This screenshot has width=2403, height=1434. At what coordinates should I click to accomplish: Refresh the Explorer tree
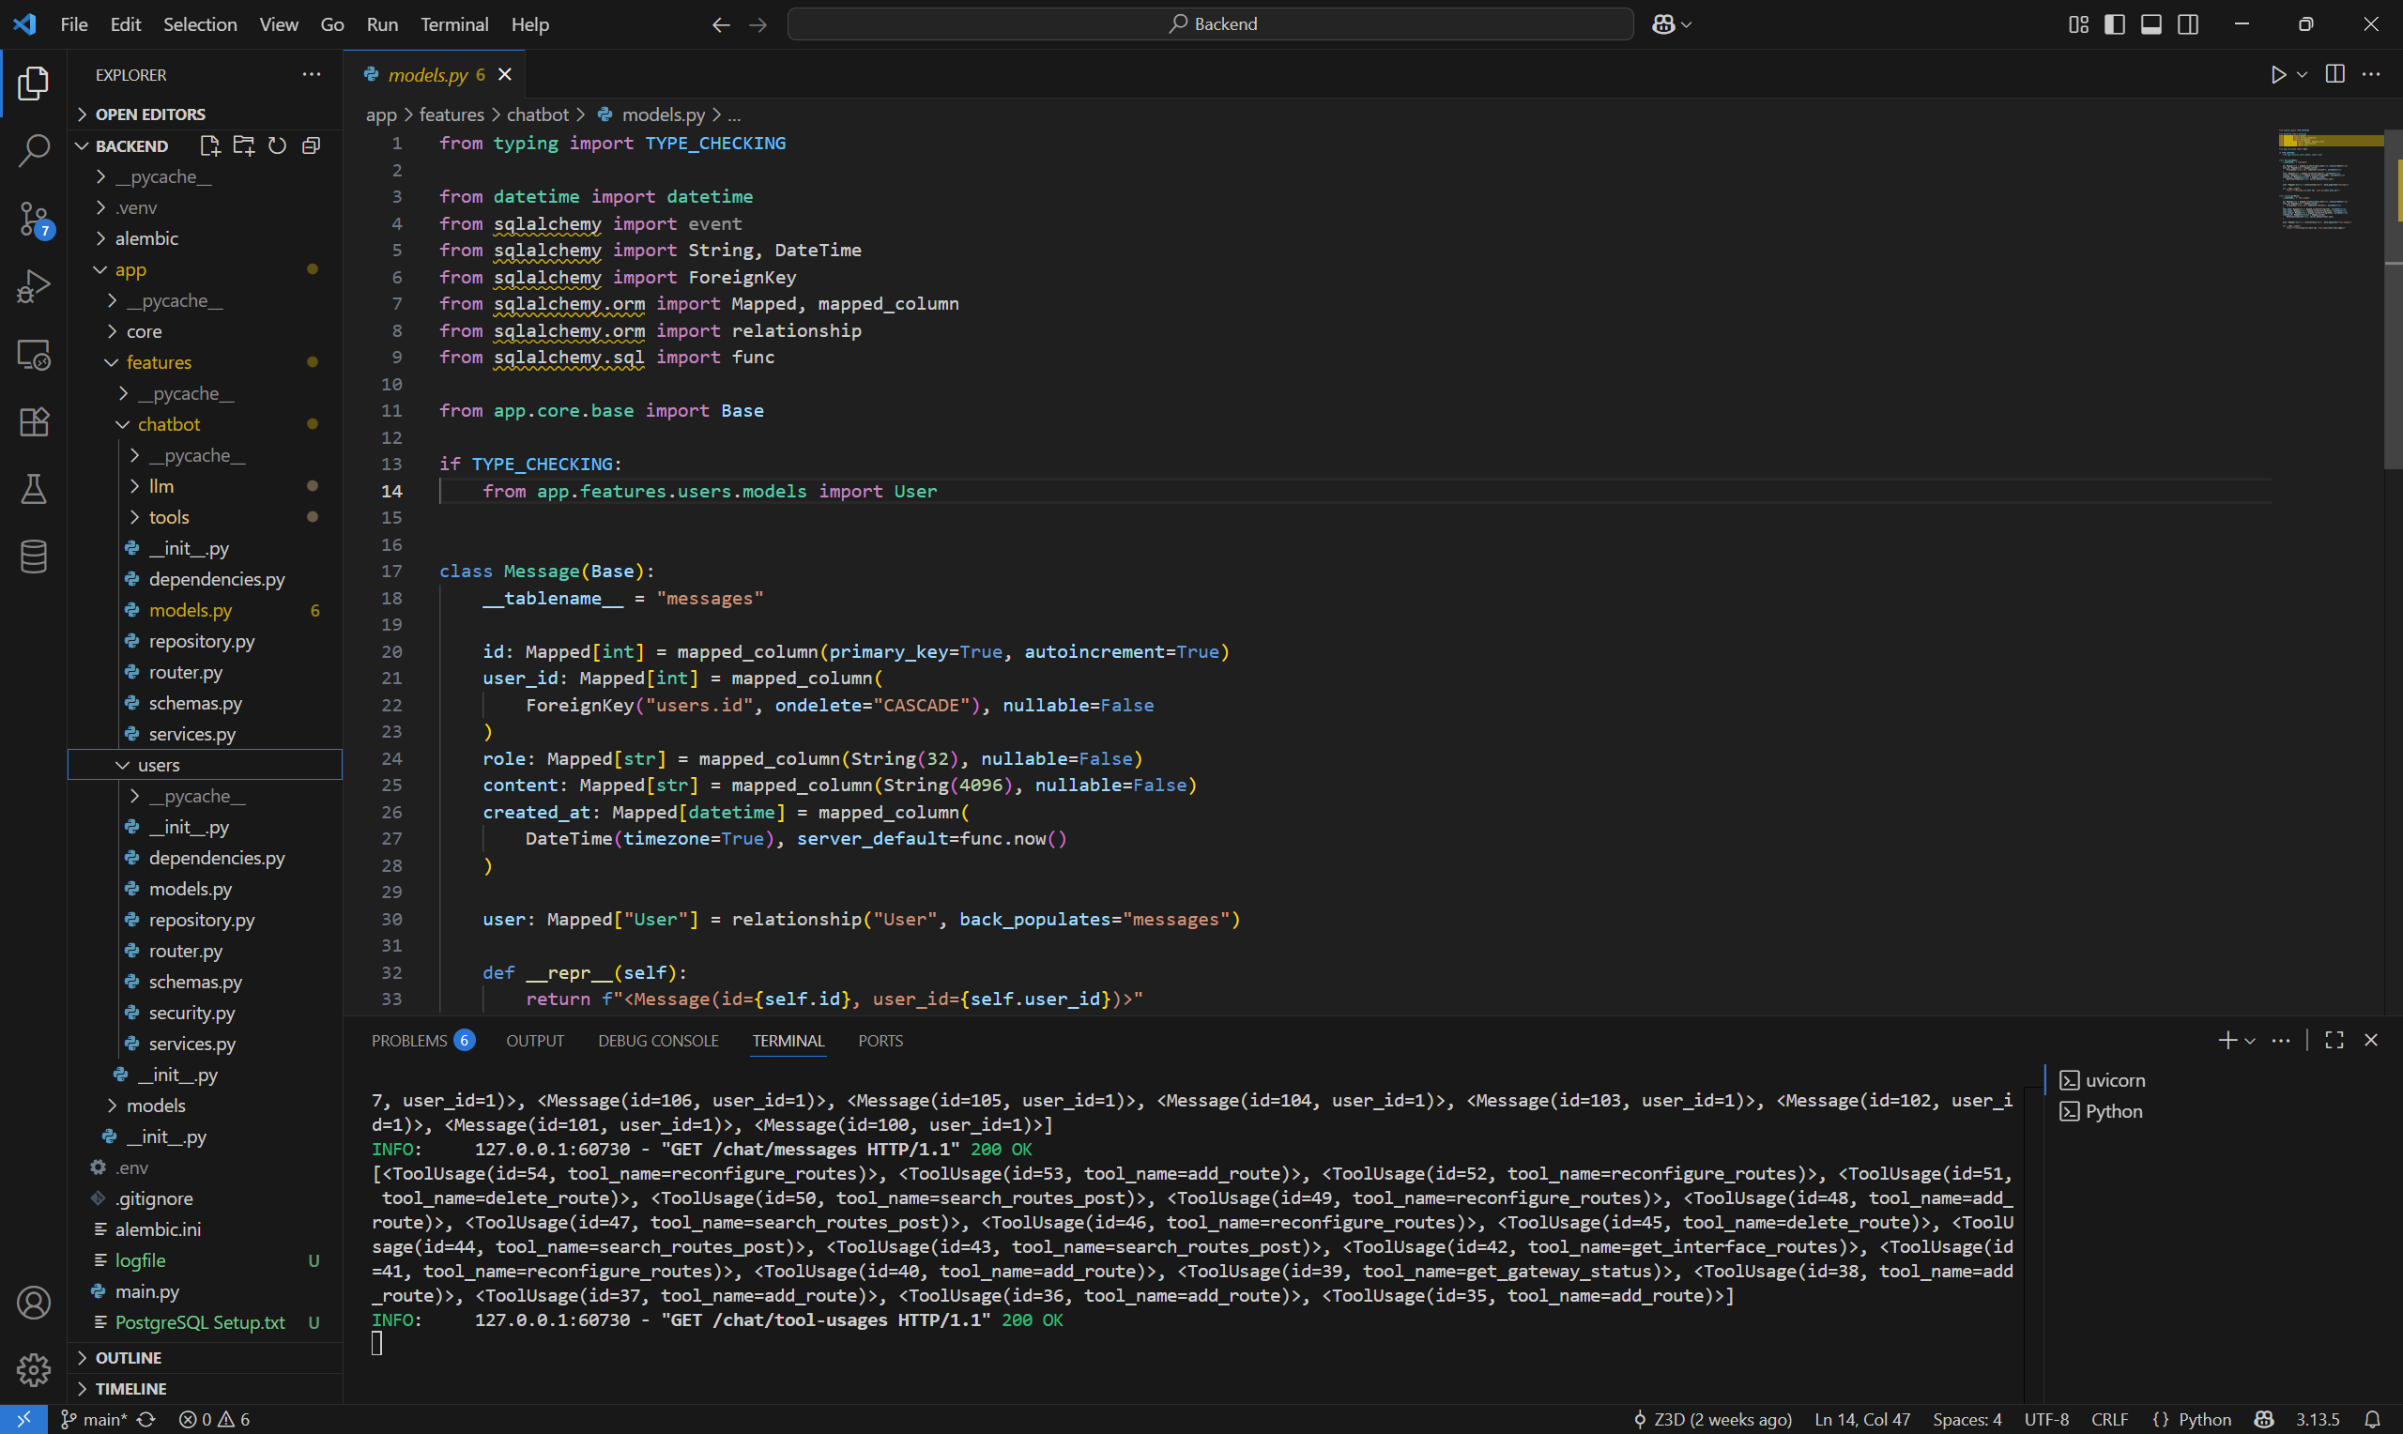[277, 145]
